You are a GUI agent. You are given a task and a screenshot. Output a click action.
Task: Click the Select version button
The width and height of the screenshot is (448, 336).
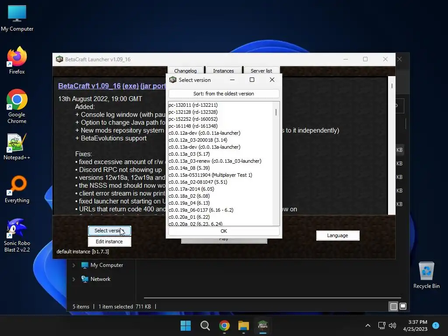coord(109,231)
